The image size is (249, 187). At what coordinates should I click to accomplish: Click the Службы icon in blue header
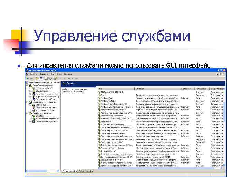pyautogui.click(x=64, y=83)
